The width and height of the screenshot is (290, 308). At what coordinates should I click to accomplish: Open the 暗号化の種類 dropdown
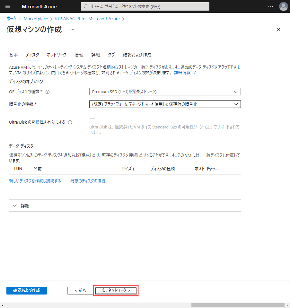[x=165, y=104]
